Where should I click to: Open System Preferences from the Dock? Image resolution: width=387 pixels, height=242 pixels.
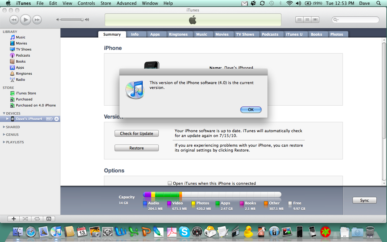(x=107, y=232)
